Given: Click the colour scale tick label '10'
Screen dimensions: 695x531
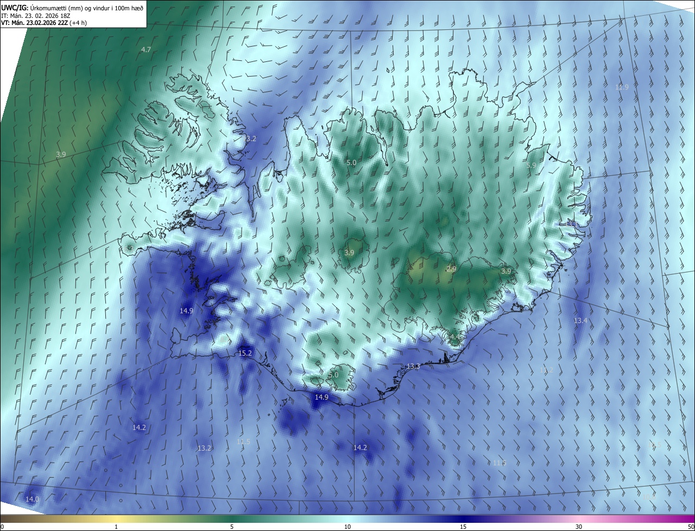Looking at the screenshot, I should (x=347, y=527).
